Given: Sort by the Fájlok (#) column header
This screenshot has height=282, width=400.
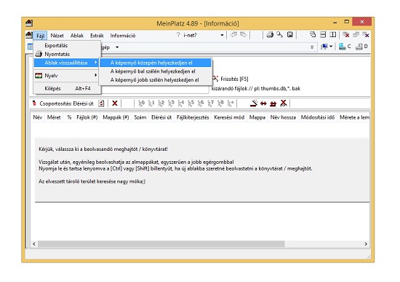Looking at the screenshot, I should coord(87,117).
